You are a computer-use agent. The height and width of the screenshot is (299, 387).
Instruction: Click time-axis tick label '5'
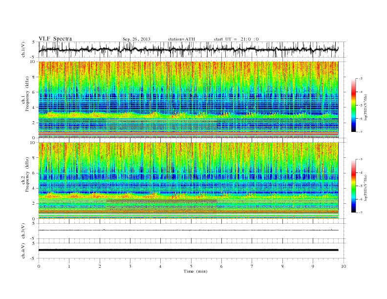(x=191, y=266)
